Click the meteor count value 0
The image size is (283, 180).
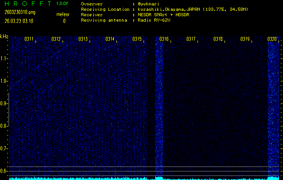tap(64, 21)
